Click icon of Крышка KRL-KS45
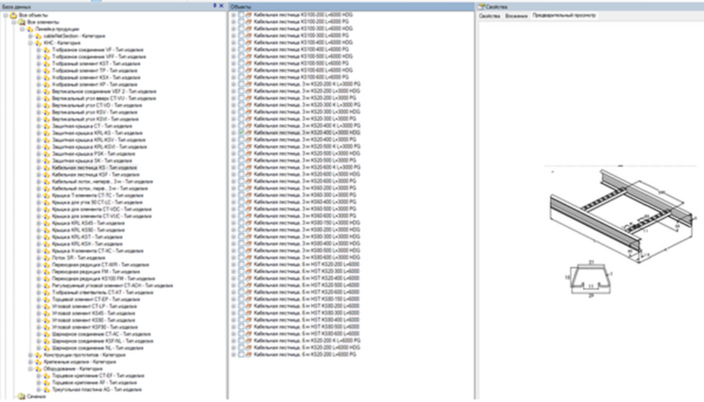The height and width of the screenshot is (402, 704). (46, 223)
